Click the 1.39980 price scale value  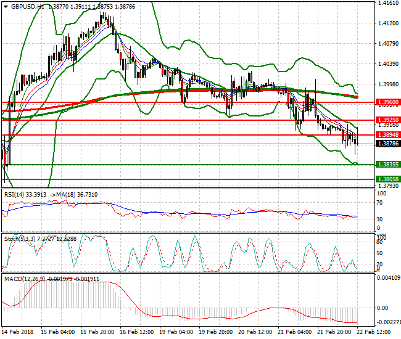point(388,84)
